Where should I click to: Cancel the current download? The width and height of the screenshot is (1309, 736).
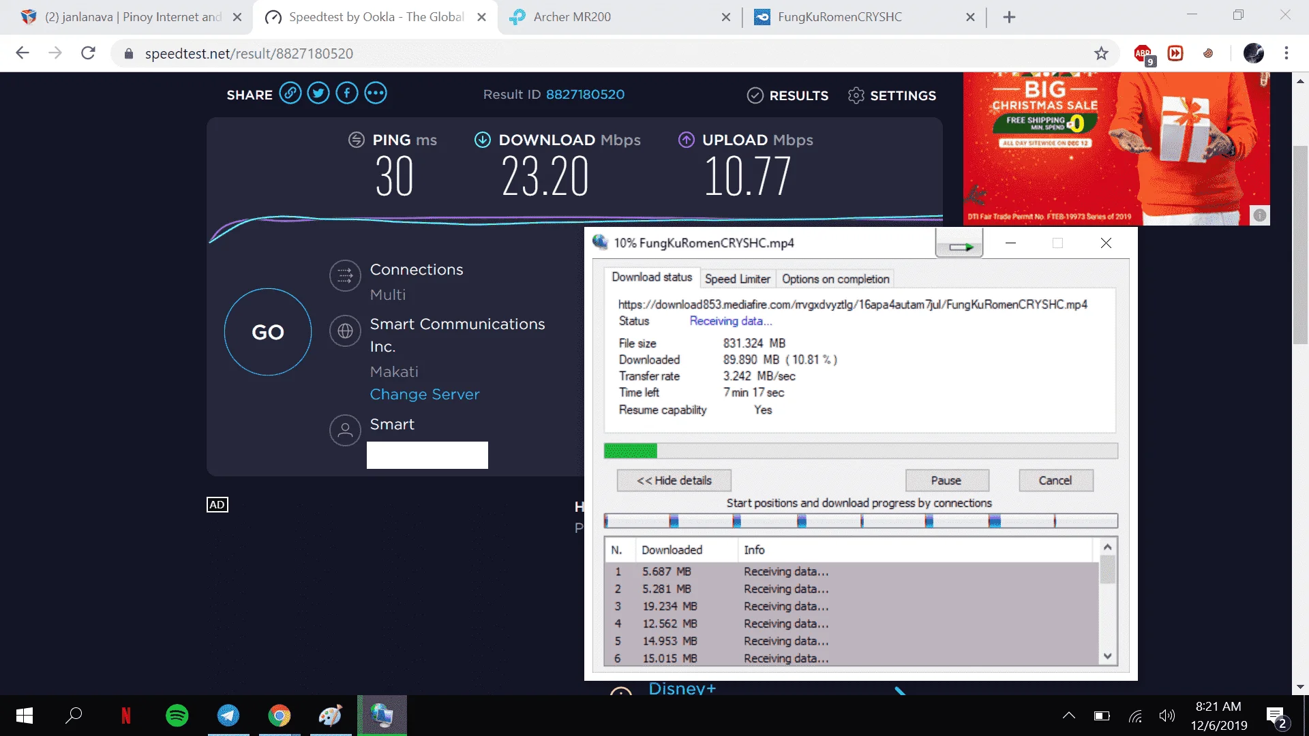pyautogui.click(x=1055, y=480)
